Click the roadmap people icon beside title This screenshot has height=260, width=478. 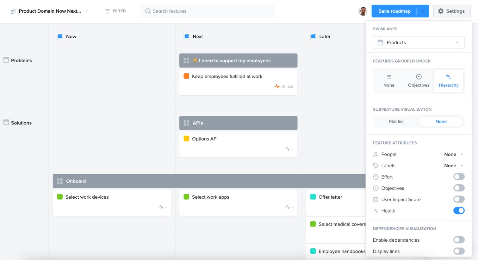[13, 11]
